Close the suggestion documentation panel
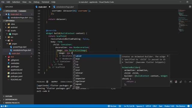Image resolution: width=192 pixels, height=108 pixels. point(168,56)
